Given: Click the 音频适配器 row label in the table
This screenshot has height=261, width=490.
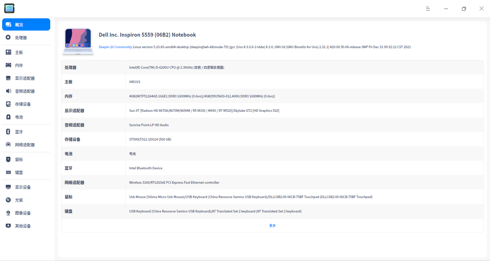Looking at the screenshot, I should pyautogui.click(x=74, y=125).
